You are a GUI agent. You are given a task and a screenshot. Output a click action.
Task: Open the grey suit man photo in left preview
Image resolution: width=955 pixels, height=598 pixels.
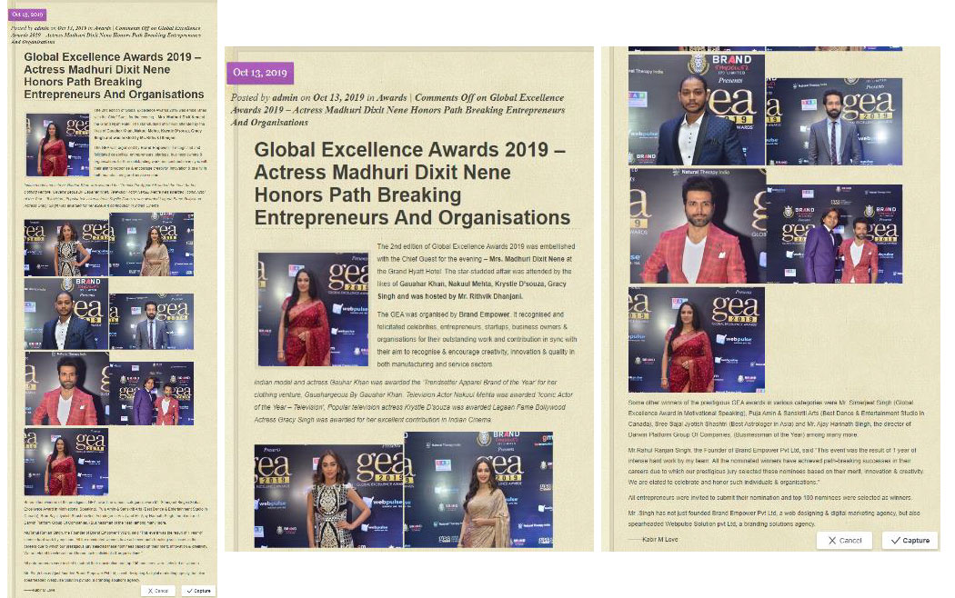[152, 321]
